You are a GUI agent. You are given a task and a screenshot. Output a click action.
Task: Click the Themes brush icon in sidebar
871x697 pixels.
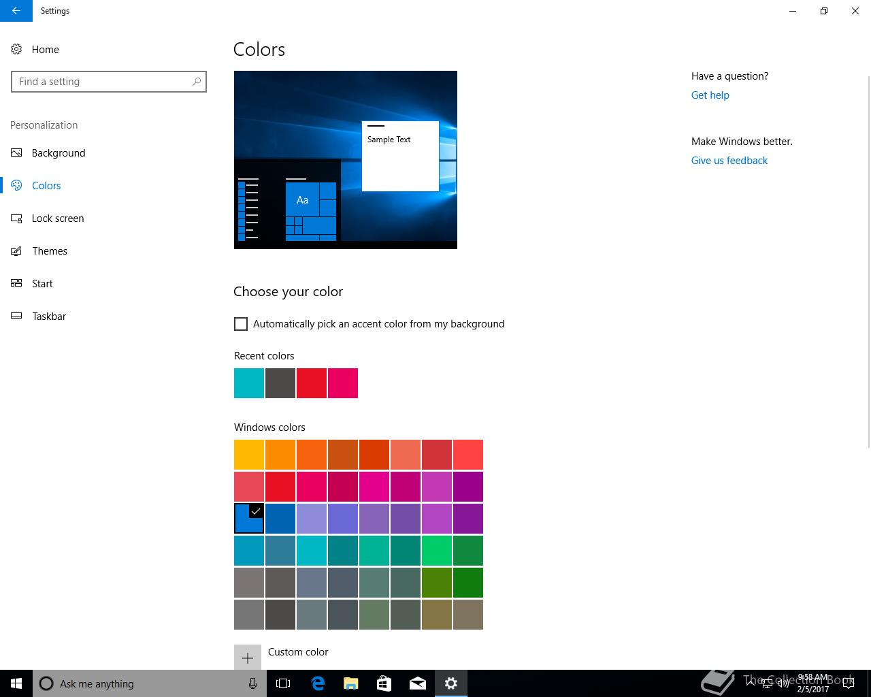pyautogui.click(x=16, y=251)
